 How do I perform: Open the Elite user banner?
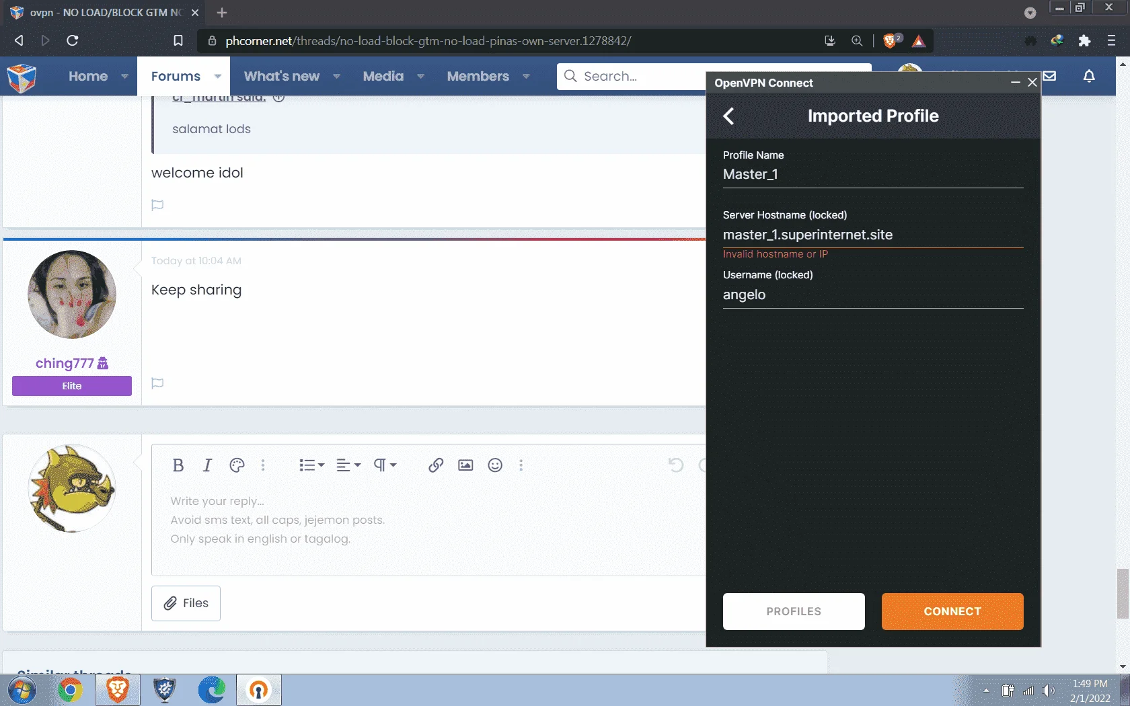tap(72, 386)
